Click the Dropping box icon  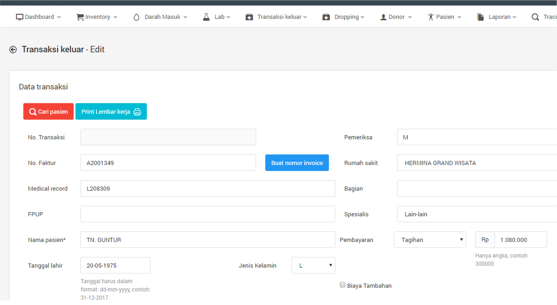pos(326,17)
